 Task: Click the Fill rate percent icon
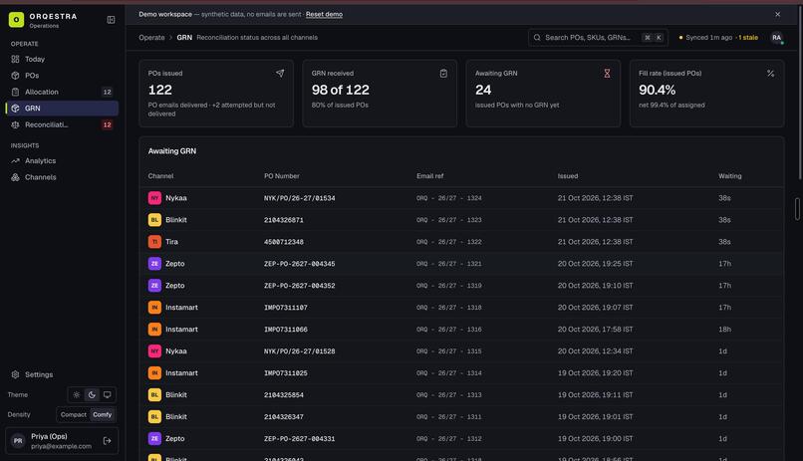click(x=770, y=73)
